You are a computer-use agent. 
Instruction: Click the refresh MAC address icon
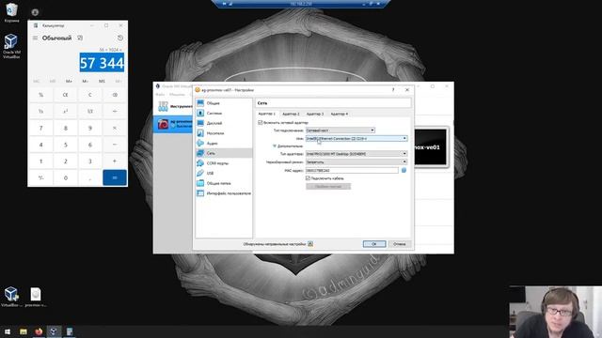(404, 170)
